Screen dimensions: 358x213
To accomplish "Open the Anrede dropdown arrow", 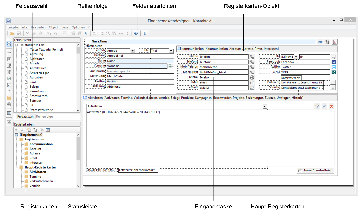I will [132, 51].
